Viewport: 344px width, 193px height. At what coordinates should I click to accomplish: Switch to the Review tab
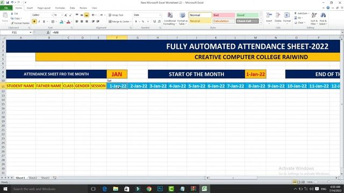pyautogui.click(x=83, y=8)
